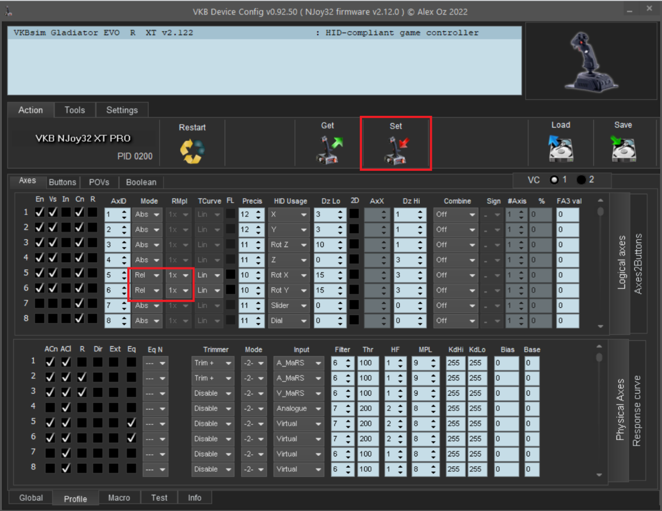Click the Load profile disk icon
Viewport: 662px width, 511px height.
561,149
